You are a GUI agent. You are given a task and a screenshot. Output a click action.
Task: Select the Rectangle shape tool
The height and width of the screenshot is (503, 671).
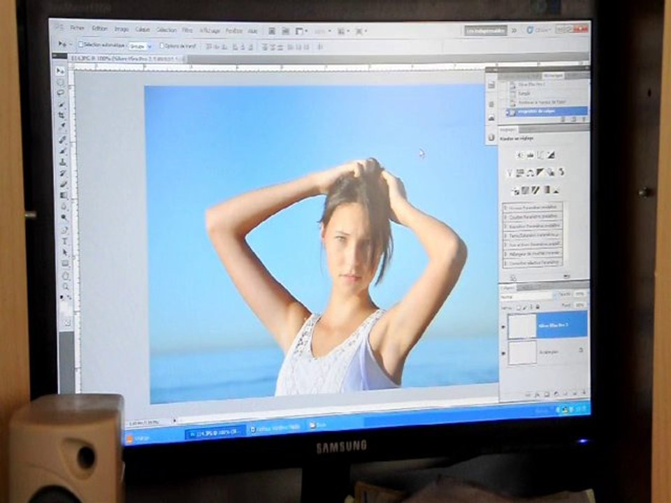click(x=66, y=263)
